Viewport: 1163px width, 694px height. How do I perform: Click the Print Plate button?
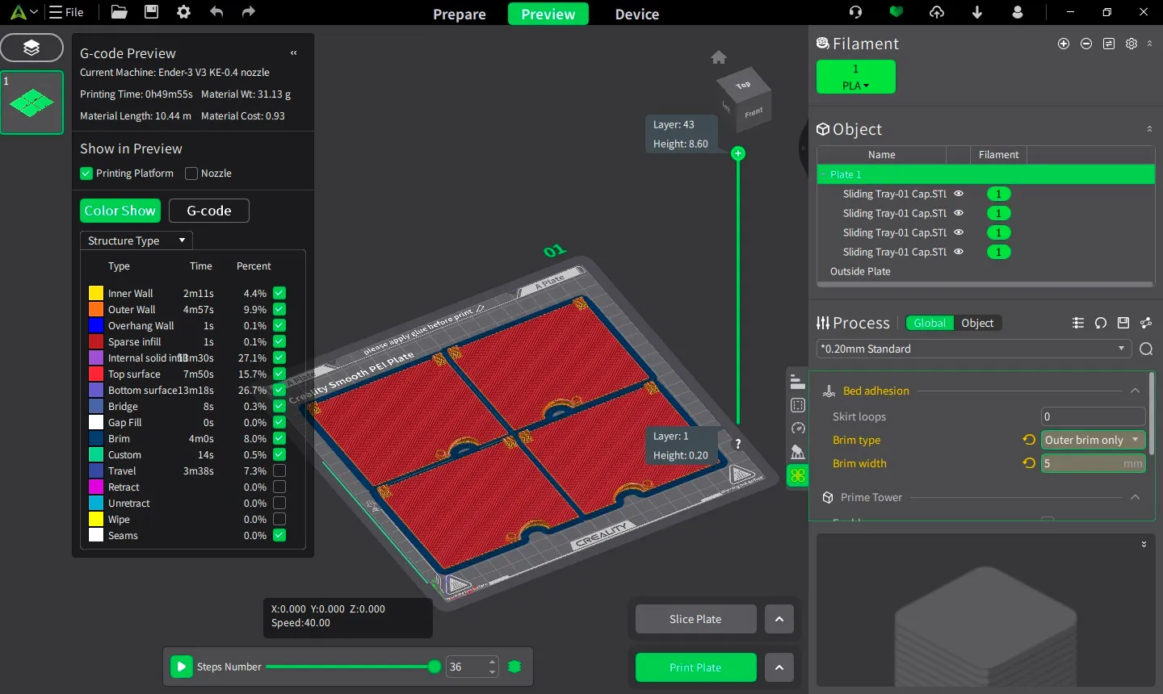tap(695, 667)
